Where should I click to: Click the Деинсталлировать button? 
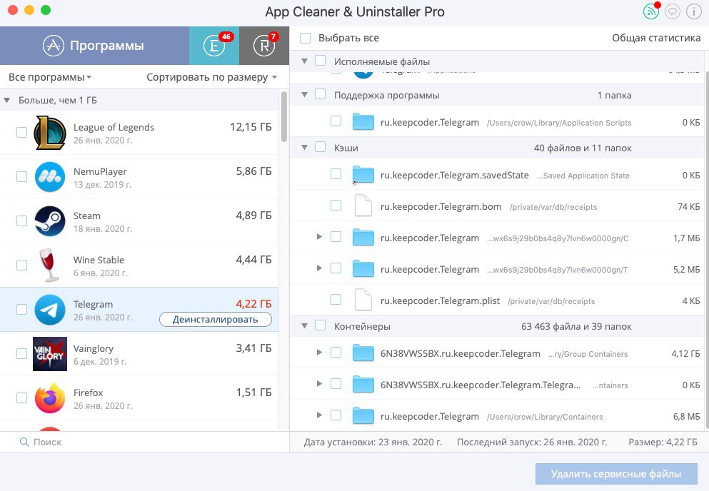click(x=216, y=319)
